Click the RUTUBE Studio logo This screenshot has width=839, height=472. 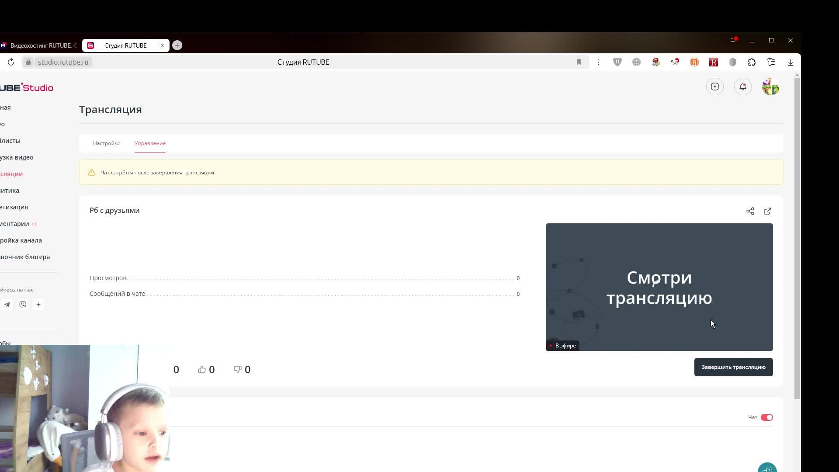(x=26, y=87)
